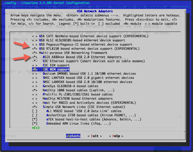Image resolution: width=193 pixels, height=152 pixels.
Task: Toggle USB CATC NetMate-based Ethernet device support
Action: [x=90, y=36]
